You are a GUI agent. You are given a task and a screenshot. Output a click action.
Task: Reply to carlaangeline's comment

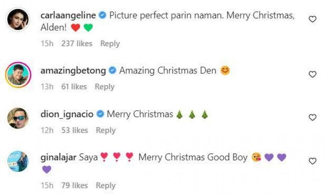[x=110, y=43]
